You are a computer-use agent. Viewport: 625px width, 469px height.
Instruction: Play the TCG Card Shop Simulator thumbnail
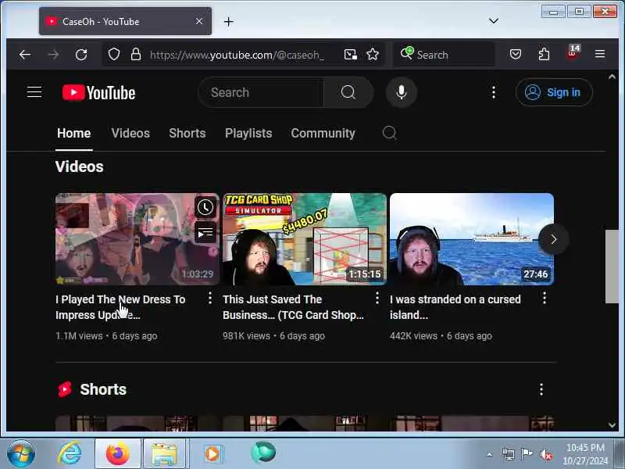click(305, 239)
